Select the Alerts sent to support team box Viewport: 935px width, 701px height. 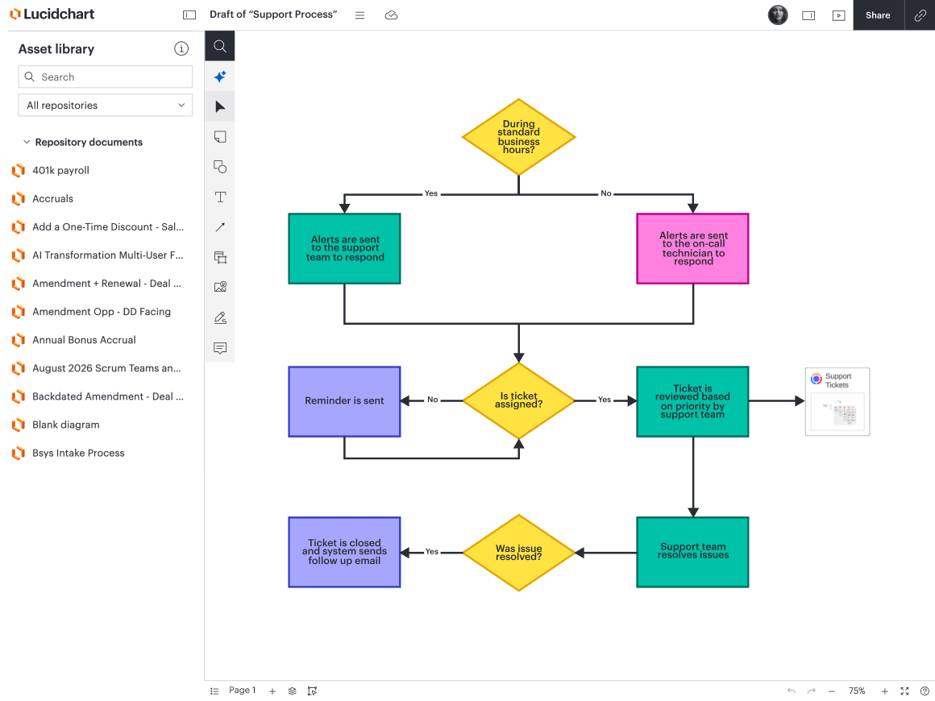(x=344, y=248)
